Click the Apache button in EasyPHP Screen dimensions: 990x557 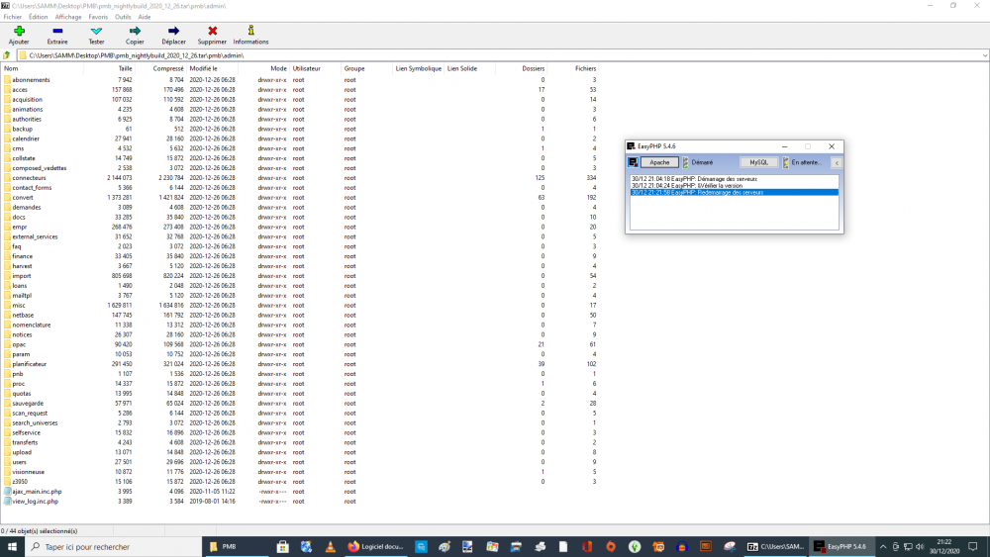point(659,162)
